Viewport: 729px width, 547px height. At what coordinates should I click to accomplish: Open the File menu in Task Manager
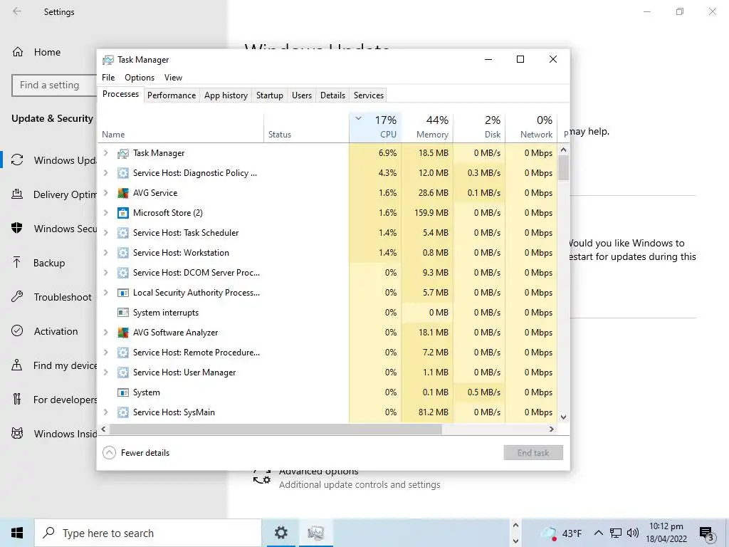click(108, 78)
